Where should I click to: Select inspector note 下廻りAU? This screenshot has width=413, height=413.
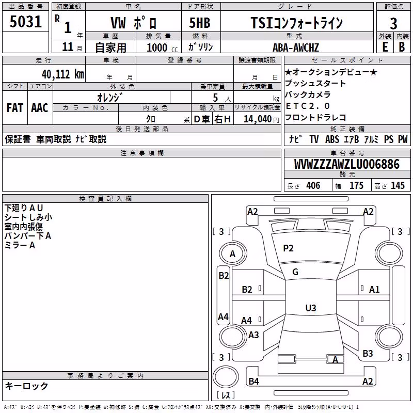24,208
